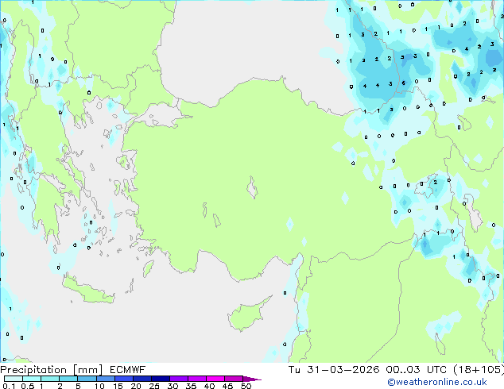Pick the 35–40 mm legend color swatch
This screenshot has width=504, height=389.
(197, 379)
